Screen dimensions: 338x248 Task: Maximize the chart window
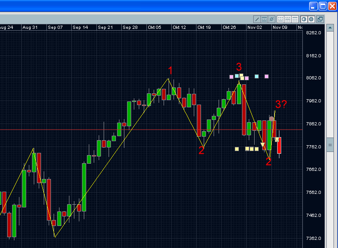(323, 6)
